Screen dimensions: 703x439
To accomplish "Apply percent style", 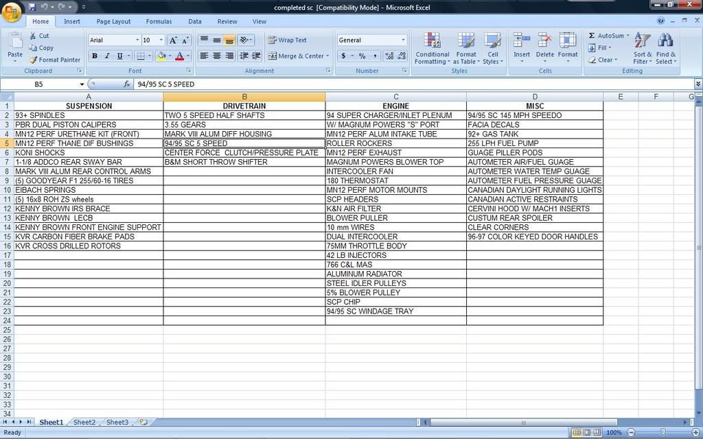I will coord(362,56).
